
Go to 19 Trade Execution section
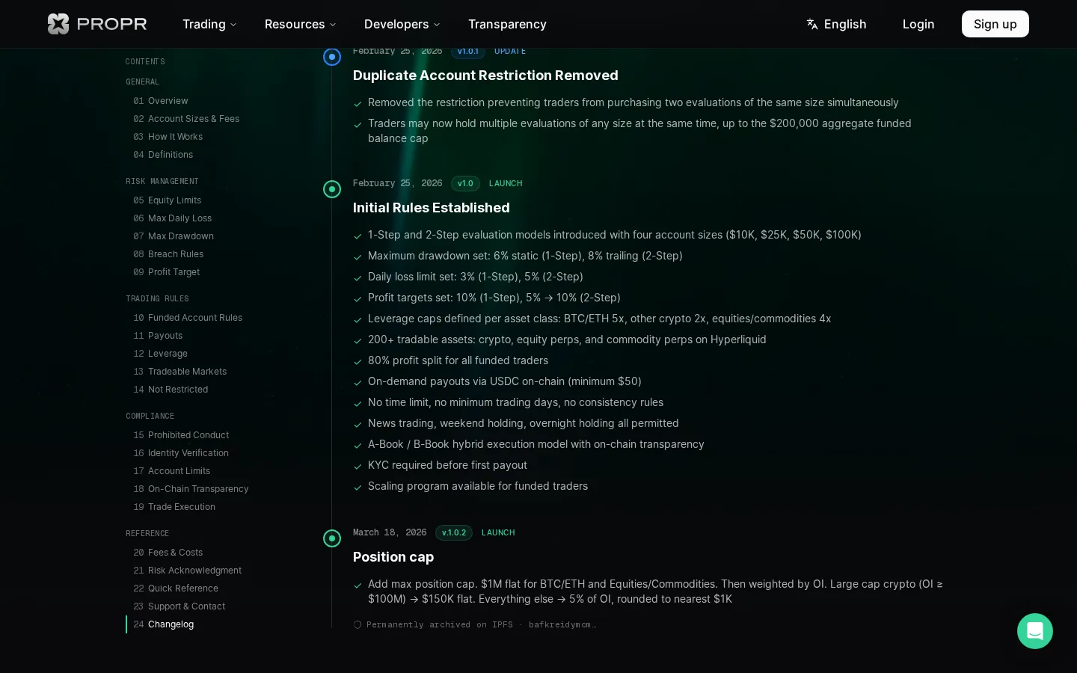pyautogui.click(x=174, y=507)
